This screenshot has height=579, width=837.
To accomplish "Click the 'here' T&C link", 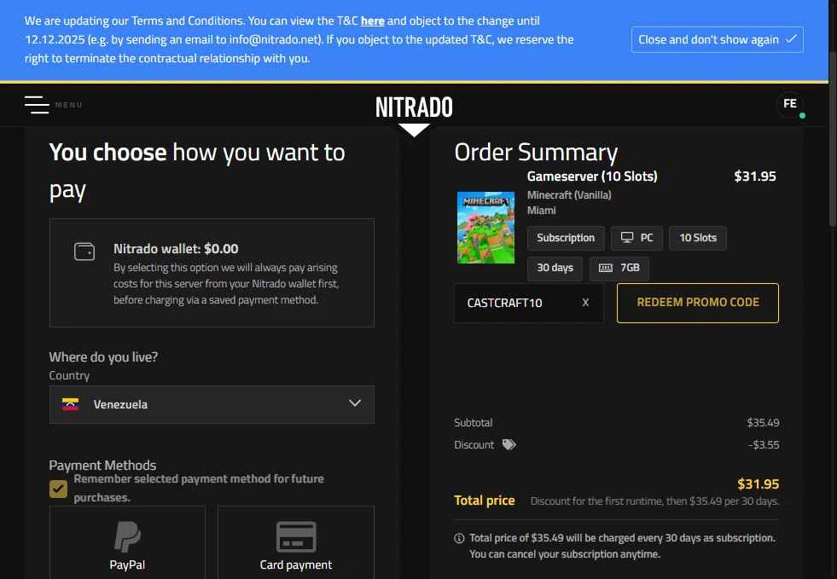I will click(373, 20).
